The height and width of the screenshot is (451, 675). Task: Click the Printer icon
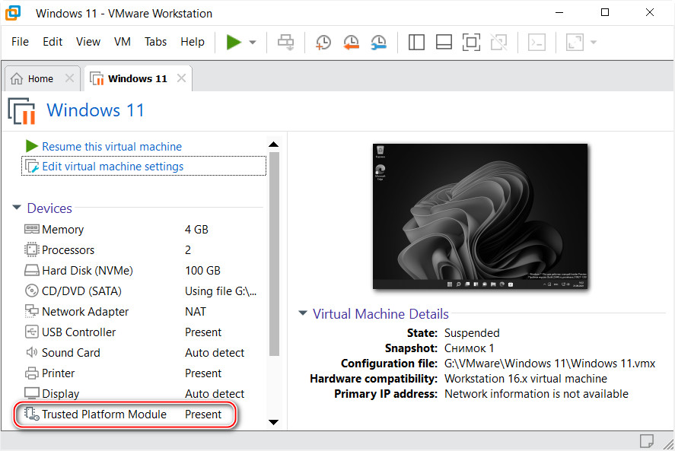coord(31,373)
